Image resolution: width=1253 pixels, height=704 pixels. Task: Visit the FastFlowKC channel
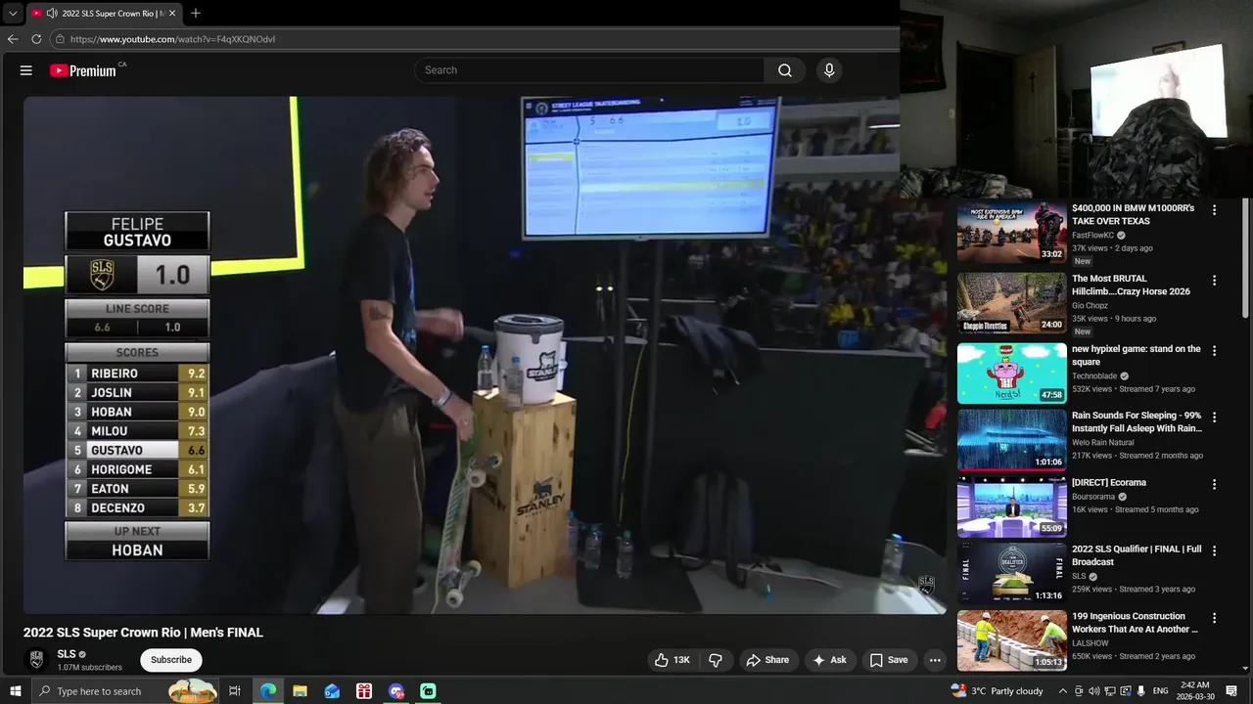pos(1092,236)
